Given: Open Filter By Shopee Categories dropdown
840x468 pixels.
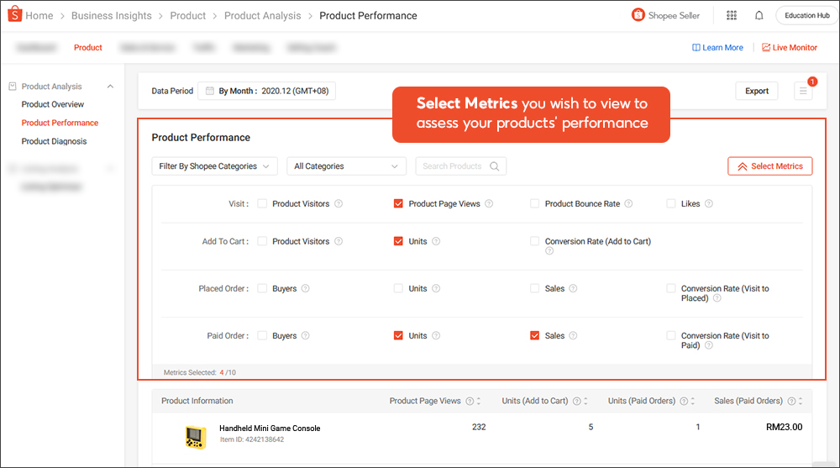Looking at the screenshot, I should [214, 166].
